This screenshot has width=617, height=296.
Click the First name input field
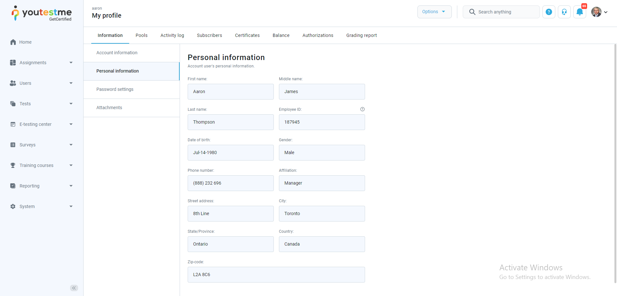click(x=230, y=91)
